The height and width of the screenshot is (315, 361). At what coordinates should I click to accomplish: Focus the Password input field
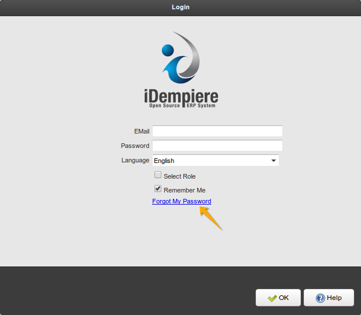tap(217, 146)
